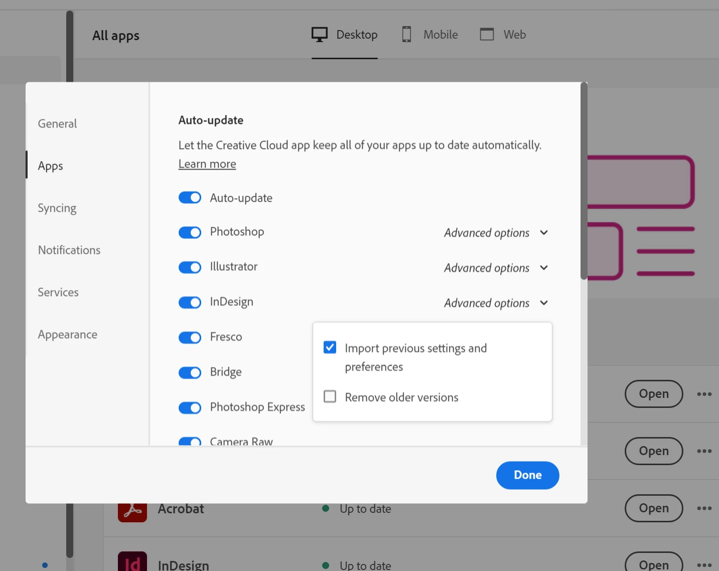Toggle the Photoshop Express auto-update switch

pyautogui.click(x=190, y=408)
